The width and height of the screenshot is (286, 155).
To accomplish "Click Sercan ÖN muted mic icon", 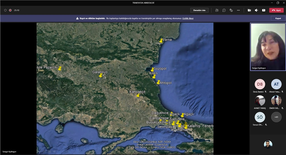I will tap(266, 125).
